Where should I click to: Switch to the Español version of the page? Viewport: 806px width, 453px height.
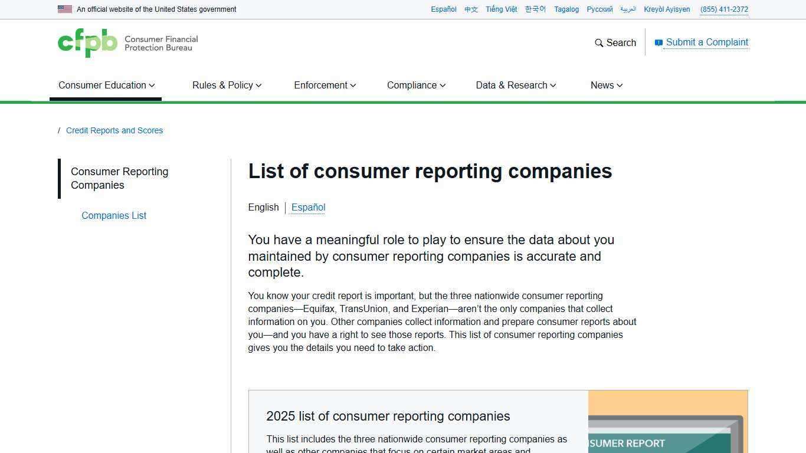[x=308, y=207]
